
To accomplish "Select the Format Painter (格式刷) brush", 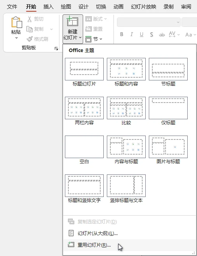I will pyautogui.click(x=30, y=39).
